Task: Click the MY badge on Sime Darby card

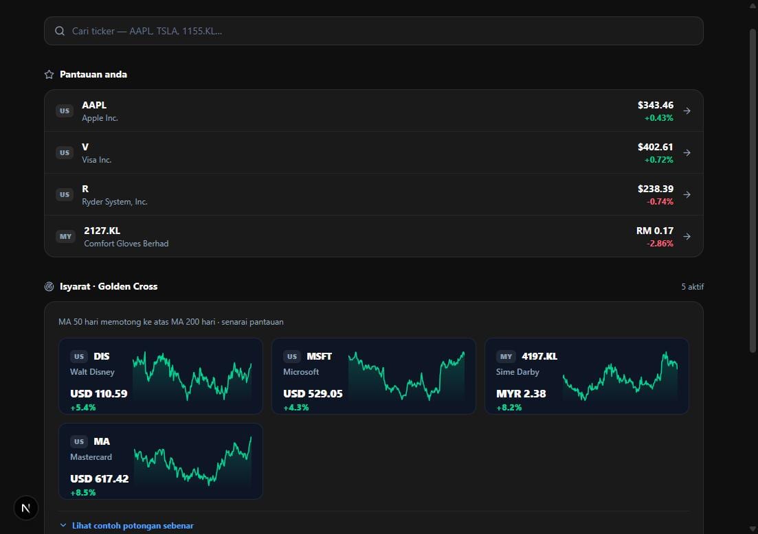Action: [506, 356]
